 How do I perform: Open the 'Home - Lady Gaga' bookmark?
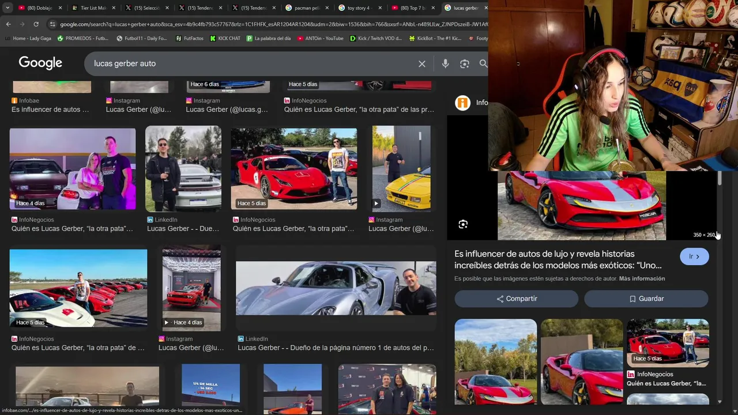[x=28, y=39]
